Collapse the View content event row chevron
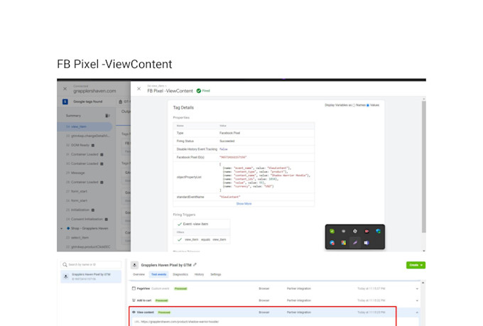 [417, 313]
